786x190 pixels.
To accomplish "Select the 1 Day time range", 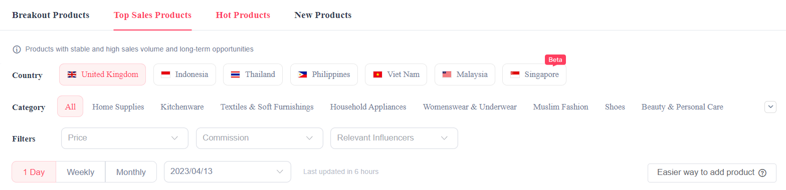I will pos(34,172).
